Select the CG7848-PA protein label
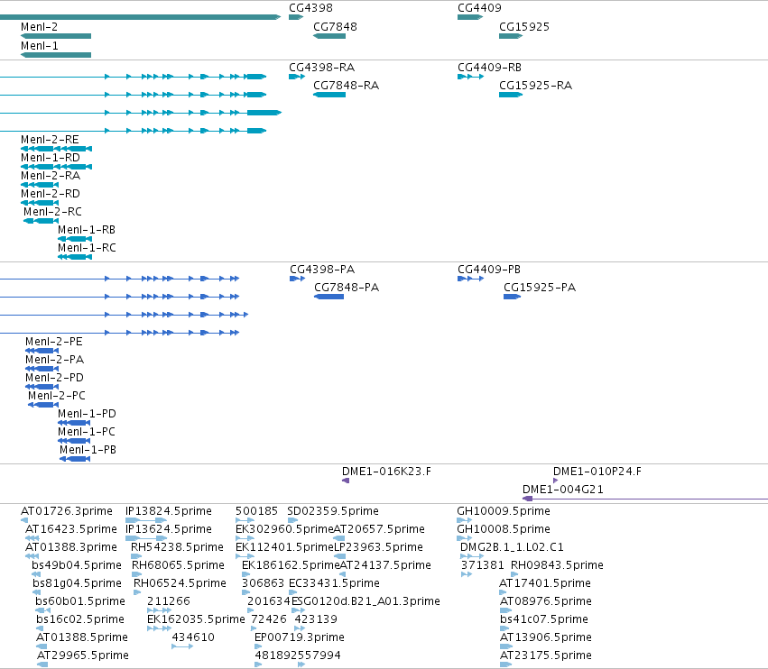This screenshot has width=768, height=669. (x=347, y=288)
